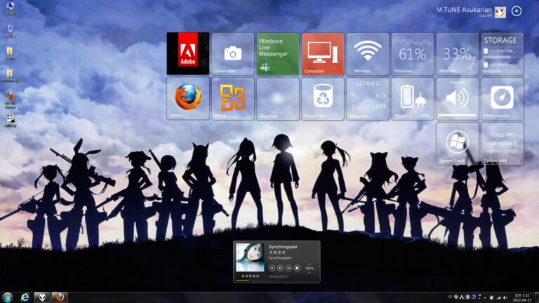Click the user avatar picture
The width and height of the screenshot is (539, 303).
point(500,13)
